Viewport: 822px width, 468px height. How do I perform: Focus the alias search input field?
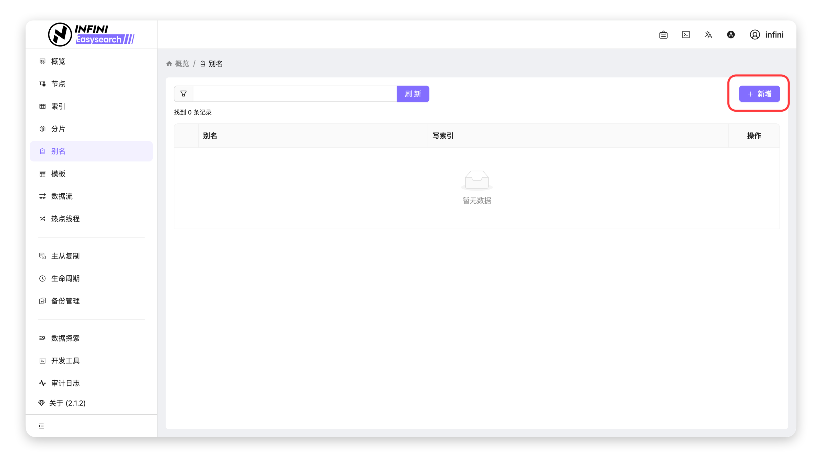tap(295, 93)
